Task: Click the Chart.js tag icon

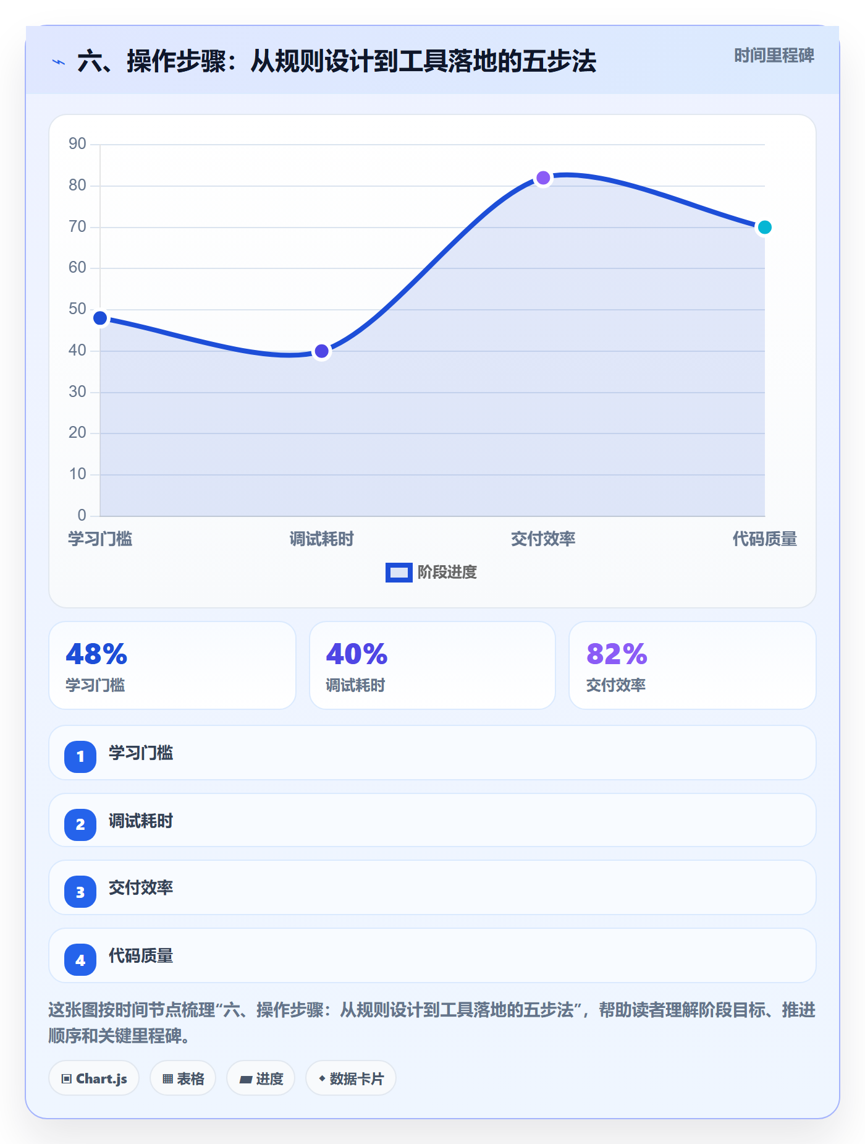Action: [x=67, y=1079]
